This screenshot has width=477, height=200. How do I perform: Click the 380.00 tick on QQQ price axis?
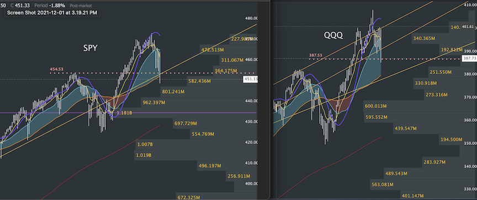click(x=470, y=74)
